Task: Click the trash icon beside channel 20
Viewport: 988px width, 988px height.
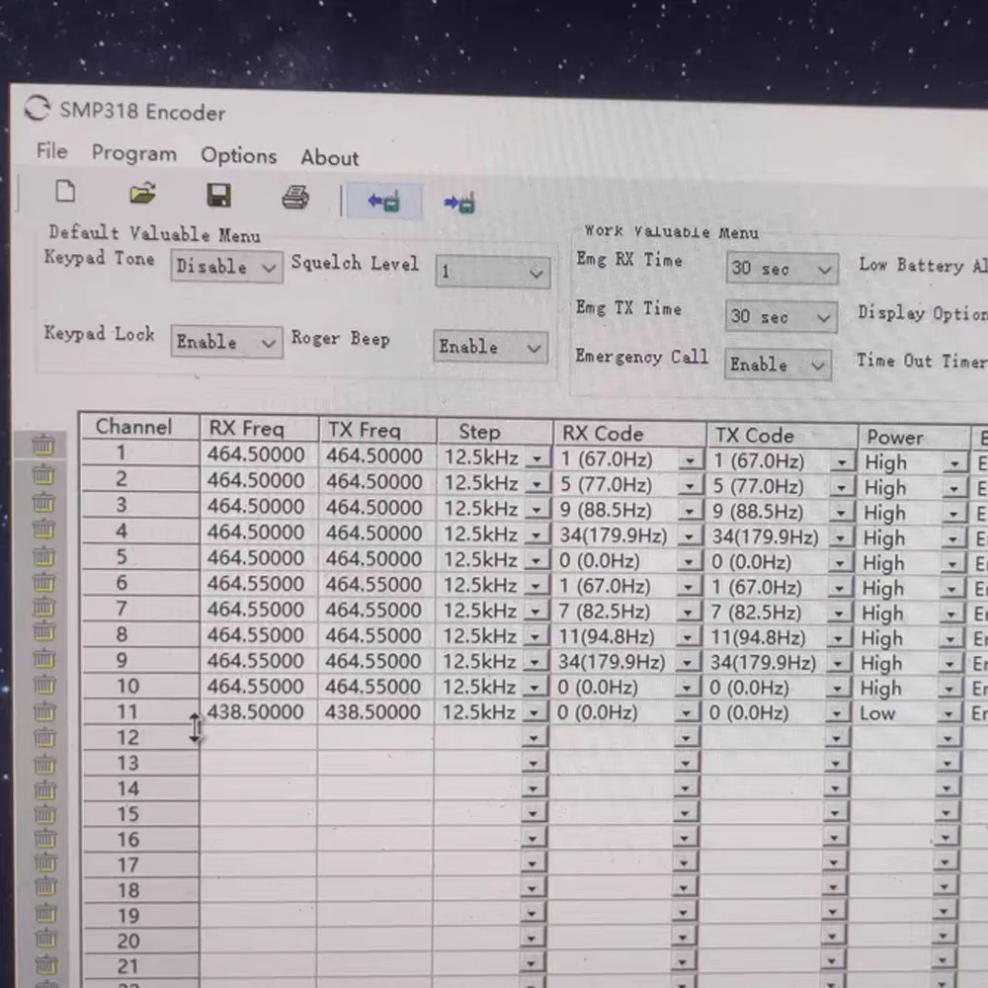Action: pos(45,939)
